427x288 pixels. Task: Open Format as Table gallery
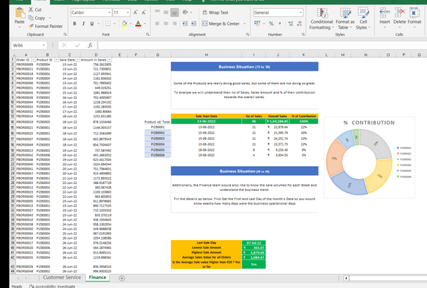pyautogui.click(x=345, y=19)
